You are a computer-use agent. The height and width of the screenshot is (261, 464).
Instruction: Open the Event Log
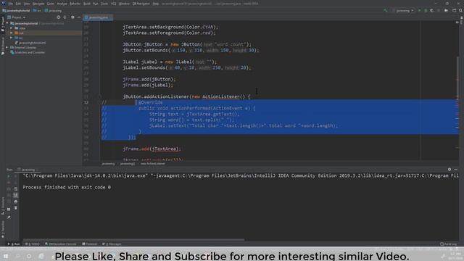point(448,244)
